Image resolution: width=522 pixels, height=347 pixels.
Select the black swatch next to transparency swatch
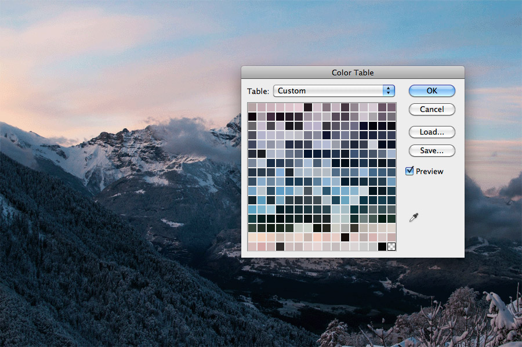pos(383,246)
